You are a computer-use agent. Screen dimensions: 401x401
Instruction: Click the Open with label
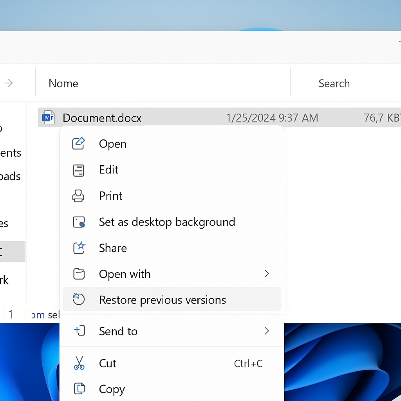click(x=125, y=274)
